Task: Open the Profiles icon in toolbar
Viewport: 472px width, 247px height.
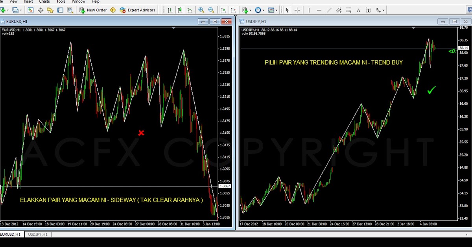Action: 15,10
